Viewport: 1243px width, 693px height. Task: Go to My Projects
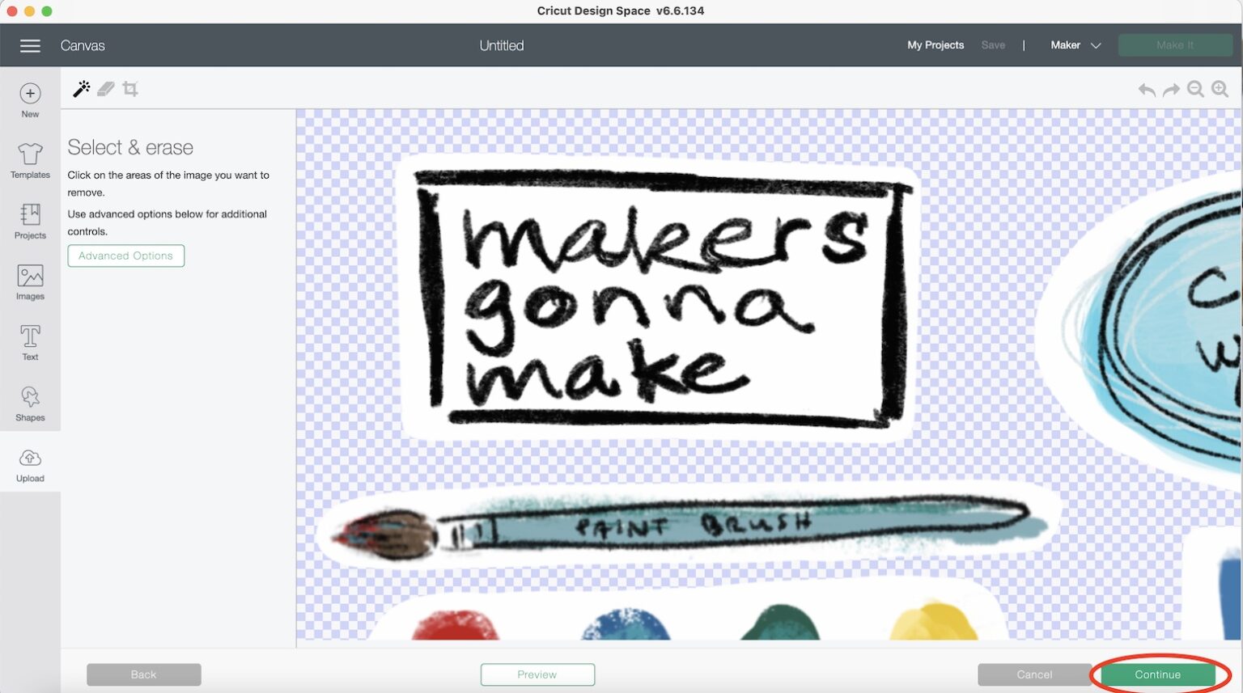(935, 44)
